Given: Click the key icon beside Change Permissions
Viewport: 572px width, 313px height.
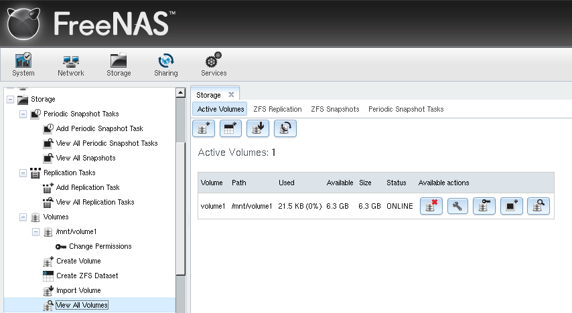Looking at the screenshot, I should pyautogui.click(x=60, y=247).
